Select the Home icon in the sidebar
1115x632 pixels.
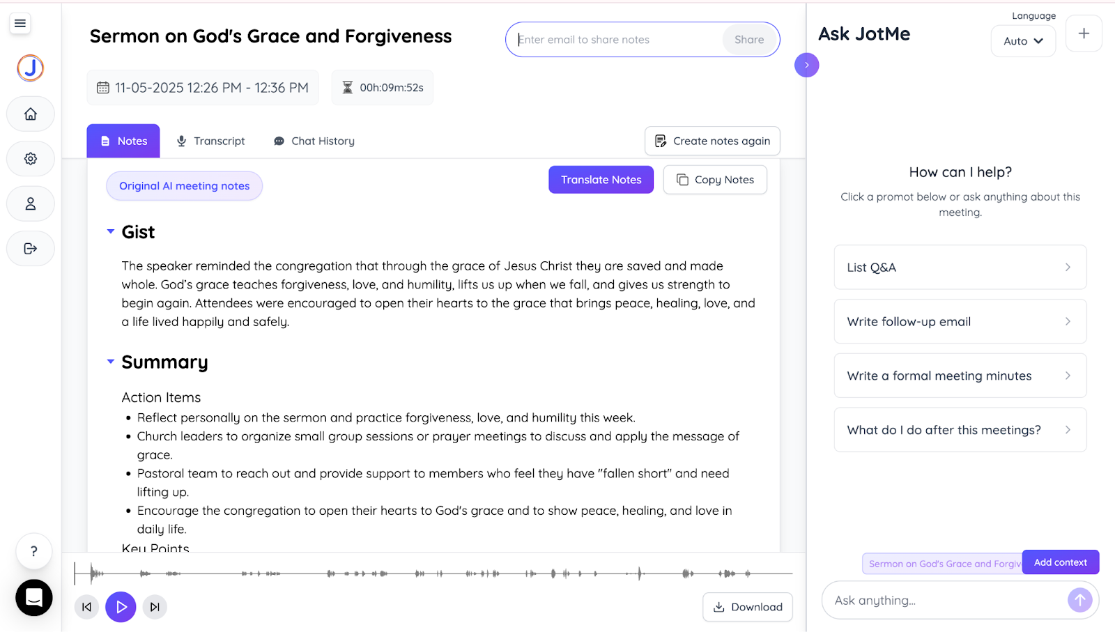(x=30, y=114)
